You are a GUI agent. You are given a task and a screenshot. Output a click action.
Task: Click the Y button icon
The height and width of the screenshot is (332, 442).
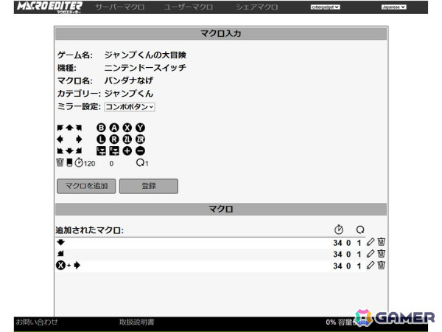(140, 128)
